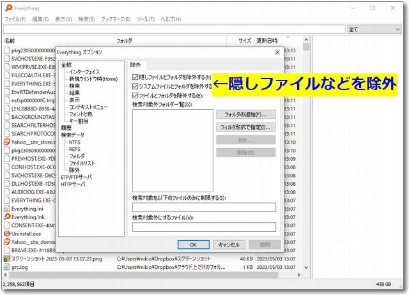Click the CONSENT.EXE file icon
This screenshot has height=295, width=409.
click(x=7, y=225)
